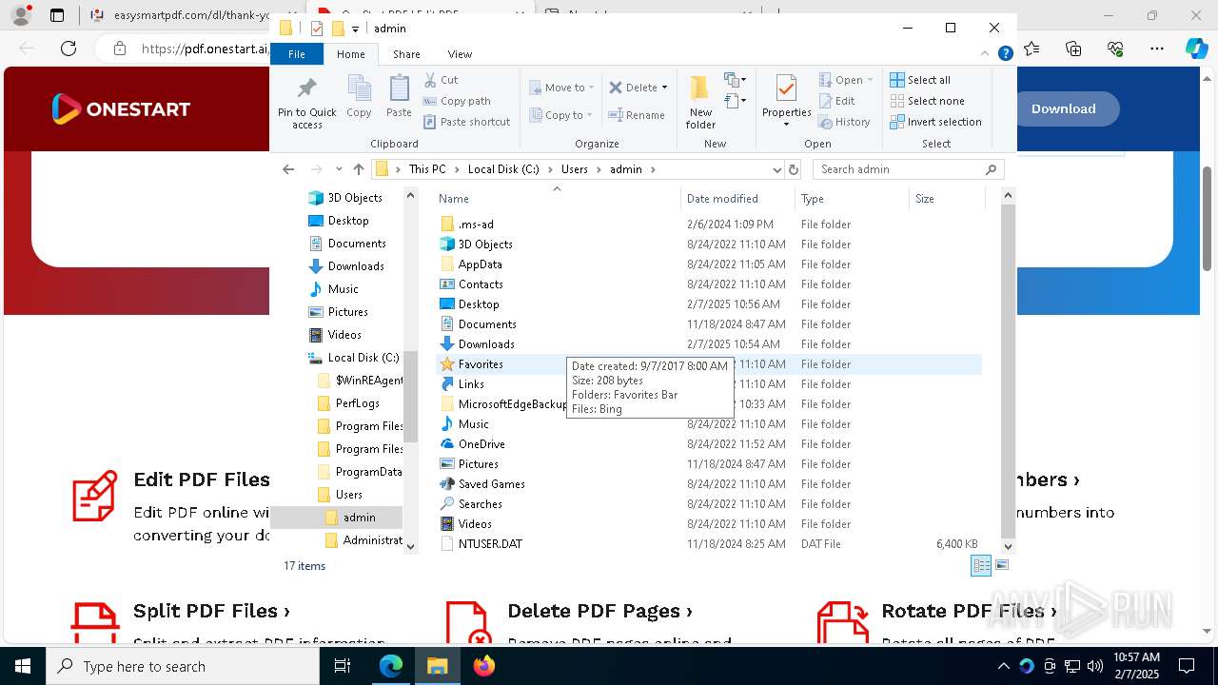The image size is (1218, 685).
Task: Select the AppData folder
Action: (708, 264)
